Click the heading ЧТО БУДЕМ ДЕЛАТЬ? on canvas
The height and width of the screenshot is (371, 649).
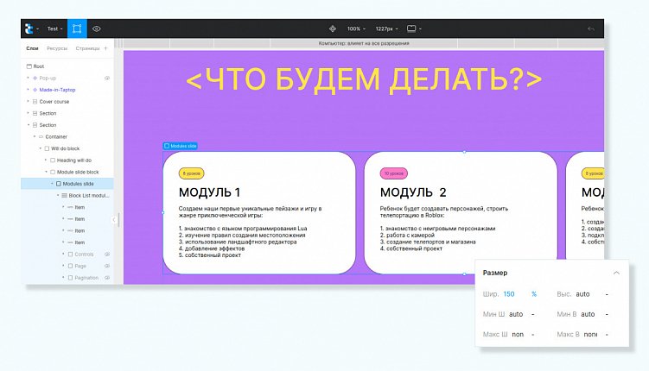pyautogui.click(x=364, y=79)
